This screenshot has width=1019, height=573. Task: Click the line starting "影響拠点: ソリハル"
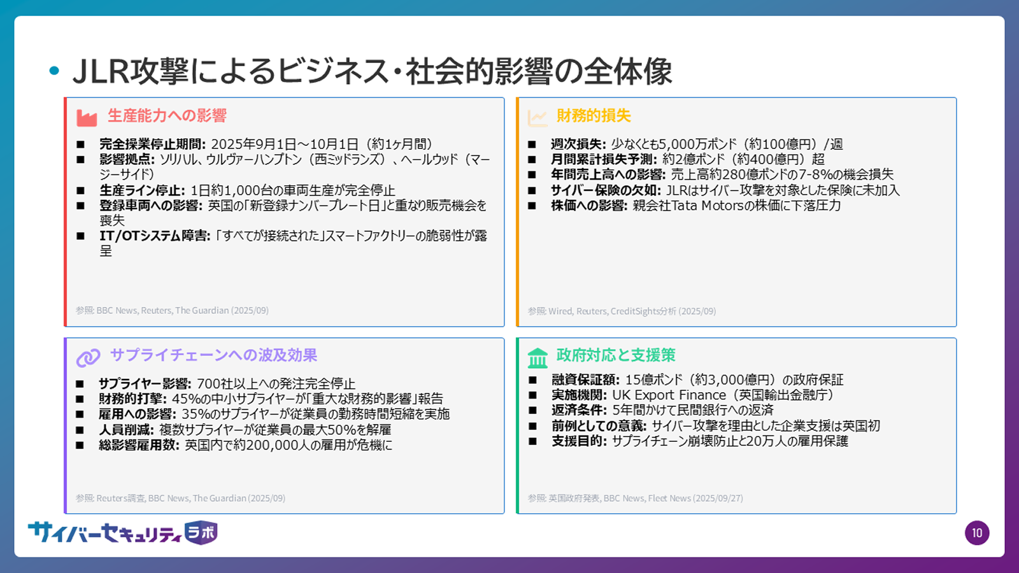tap(295, 167)
